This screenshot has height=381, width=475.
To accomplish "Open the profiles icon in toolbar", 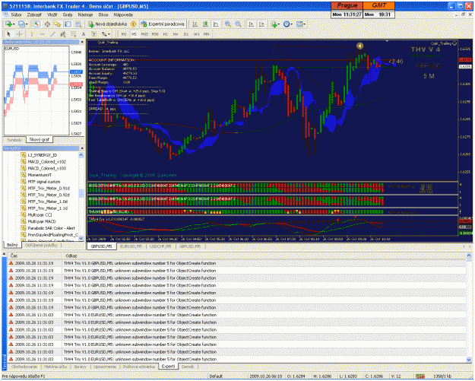I will [21, 24].
